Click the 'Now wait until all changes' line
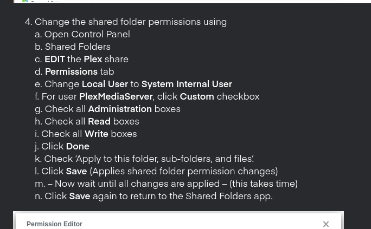The height and width of the screenshot is (229, 371). pyautogui.click(x=166, y=184)
